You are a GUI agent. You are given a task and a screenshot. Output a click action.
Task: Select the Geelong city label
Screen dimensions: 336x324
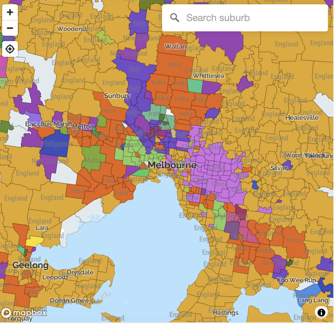tap(30, 265)
